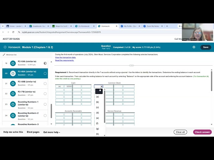Click the Cash account 52000 debit amount field
Image resolution: width=214 pixels, height=160 pixels.
[68, 86]
